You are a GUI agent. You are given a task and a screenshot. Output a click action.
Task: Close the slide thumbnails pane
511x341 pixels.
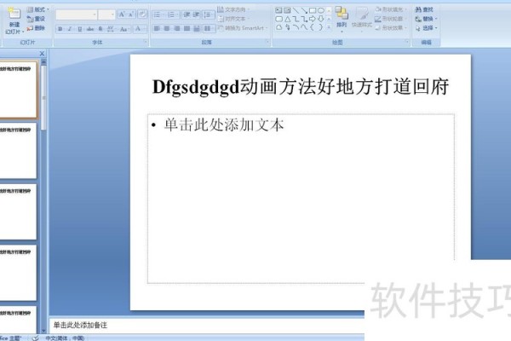(x=42, y=53)
